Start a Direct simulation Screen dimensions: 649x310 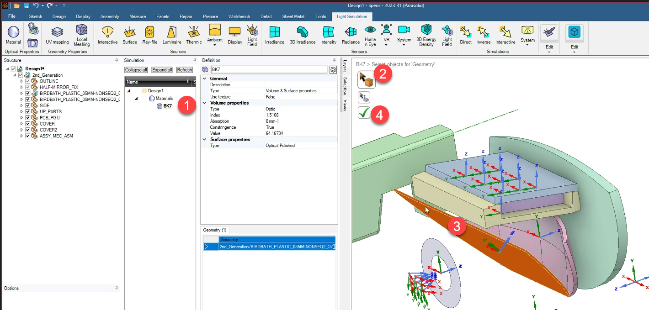tap(466, 35)
